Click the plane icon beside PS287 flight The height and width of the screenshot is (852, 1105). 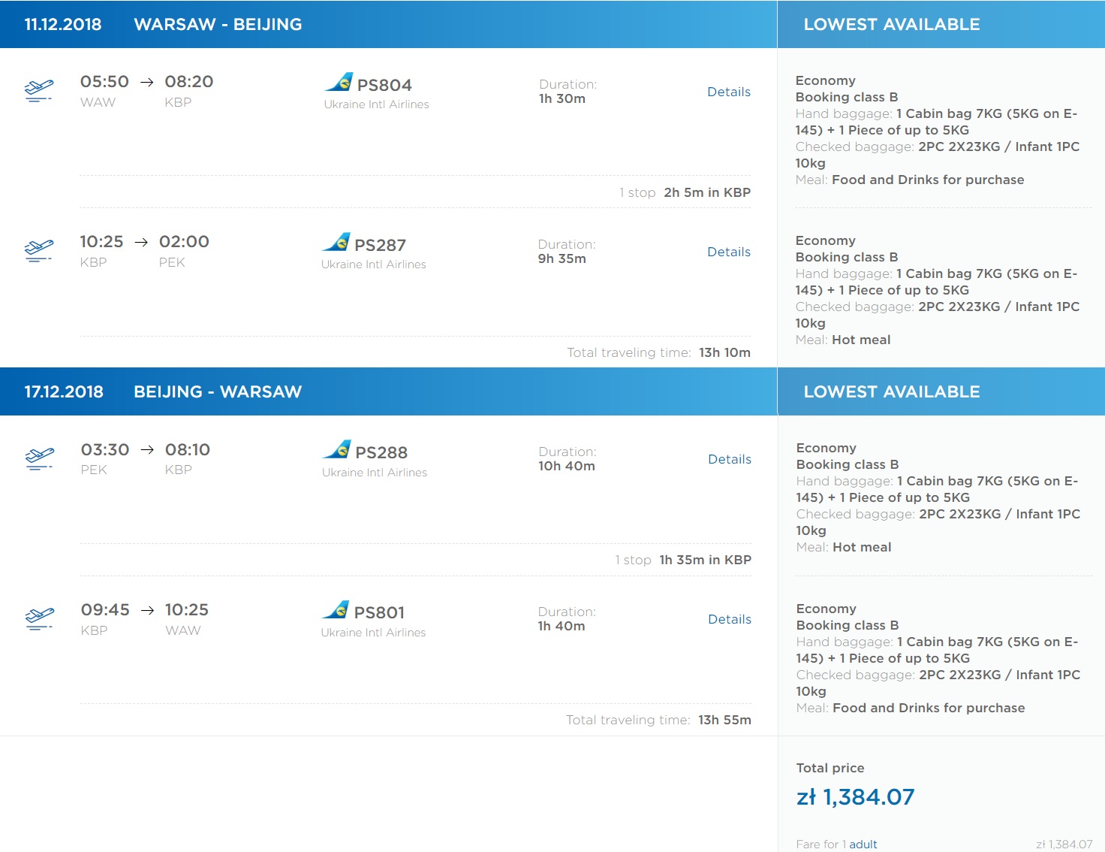[x=39, y=251]
